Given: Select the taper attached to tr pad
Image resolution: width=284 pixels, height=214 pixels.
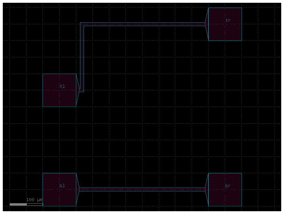Looking at the screenshot, I should pos(207,24).
